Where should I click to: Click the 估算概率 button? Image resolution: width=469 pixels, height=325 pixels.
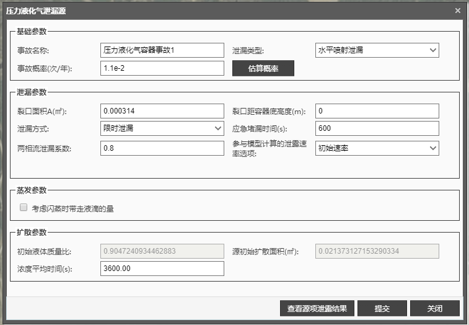[263, 68]
